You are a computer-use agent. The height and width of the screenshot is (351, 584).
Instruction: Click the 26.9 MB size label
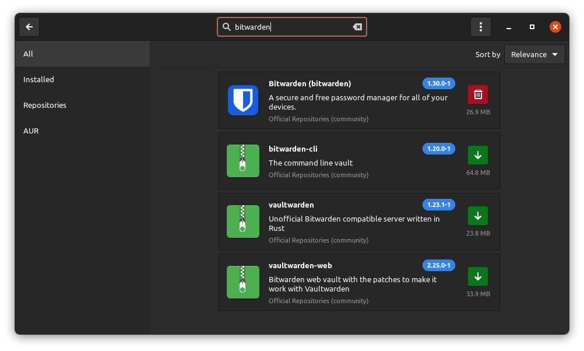(478, 112)
